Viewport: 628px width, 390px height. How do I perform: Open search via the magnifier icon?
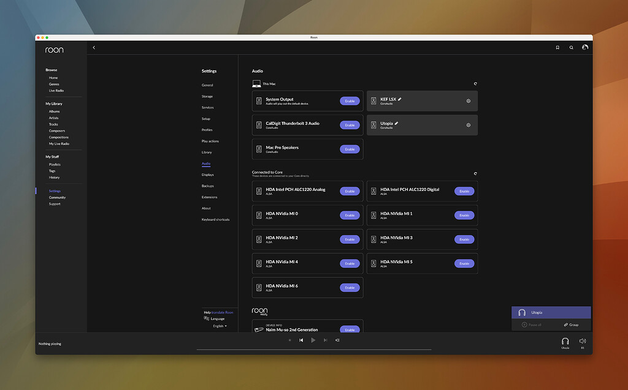point(571,47)
